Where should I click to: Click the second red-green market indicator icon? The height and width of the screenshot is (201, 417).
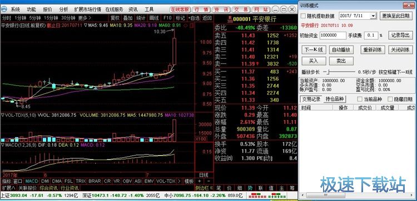tap(276, 195)
